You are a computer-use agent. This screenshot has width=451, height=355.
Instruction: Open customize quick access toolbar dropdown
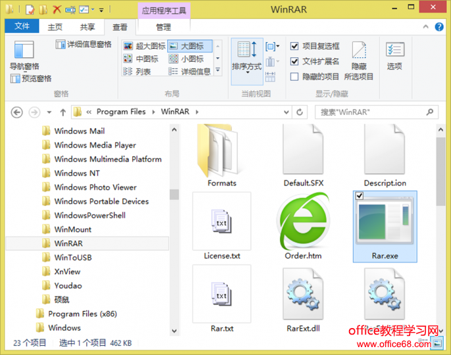coord(101,11)
